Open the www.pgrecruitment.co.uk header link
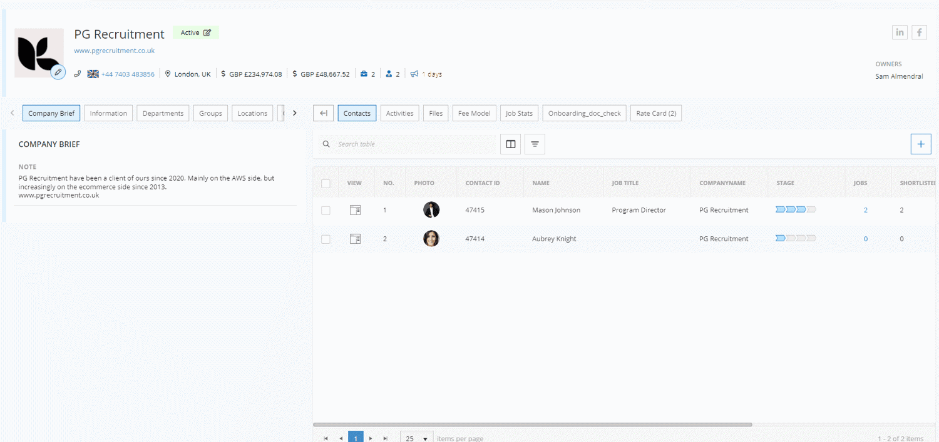 115,51
